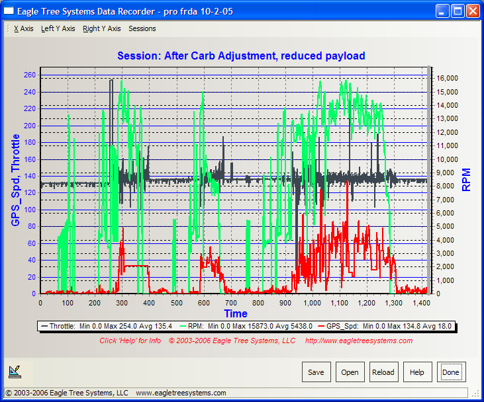
Task: Click the 16,000 RPM axis value
Action: coord(447,78)
